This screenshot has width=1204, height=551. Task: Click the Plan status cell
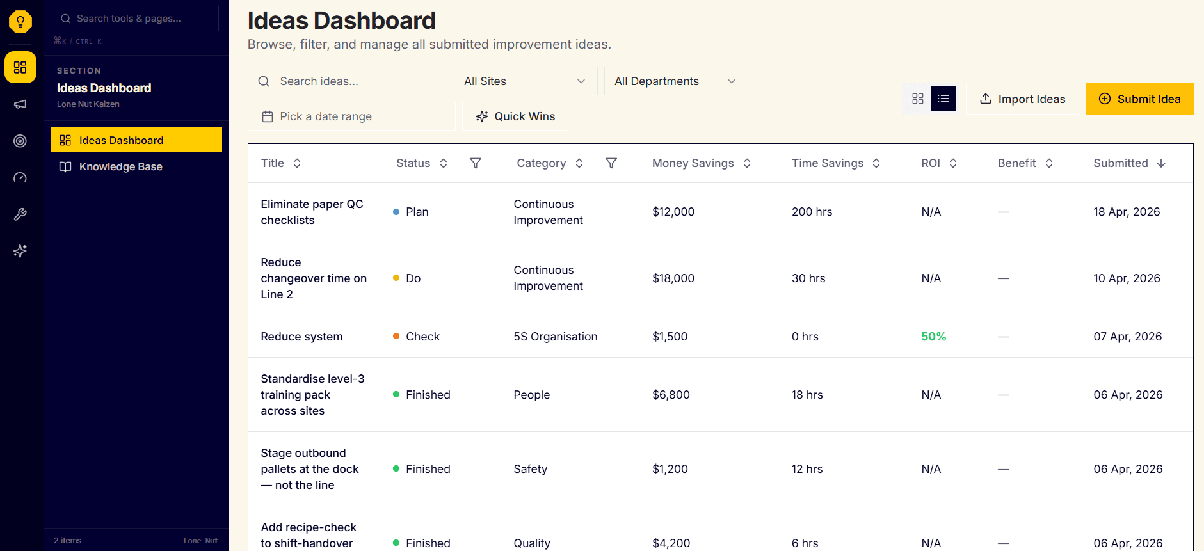point(411,212)
